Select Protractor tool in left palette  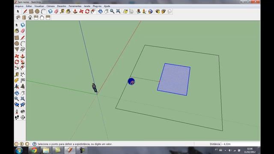[x=17, y=80]
